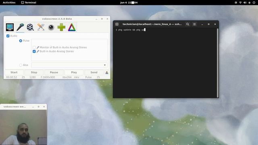Open the Terminal app menu in top bar
This screenshot has width=258, height=145.
coord(29,2)
